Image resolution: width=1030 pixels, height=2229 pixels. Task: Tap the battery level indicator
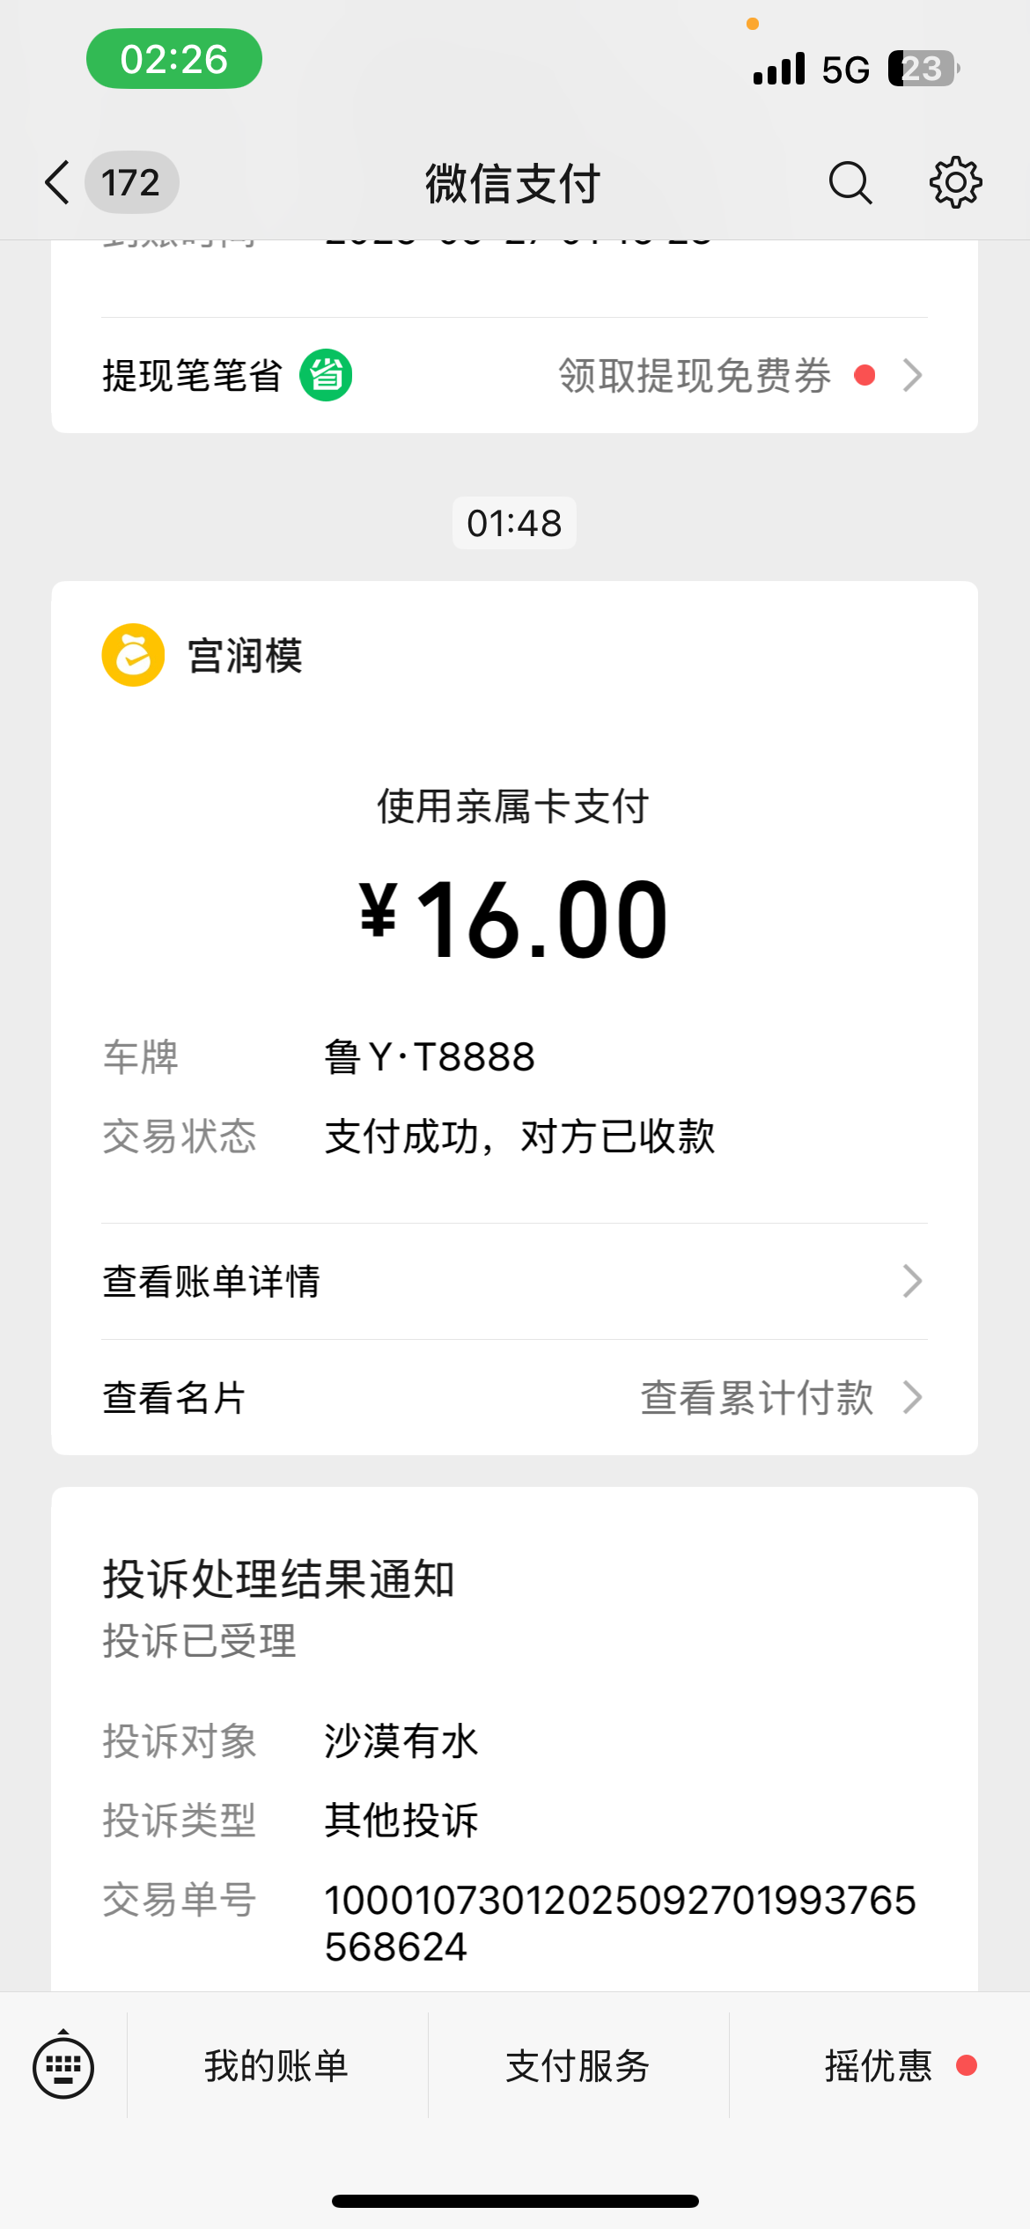[x=923, y=69]
